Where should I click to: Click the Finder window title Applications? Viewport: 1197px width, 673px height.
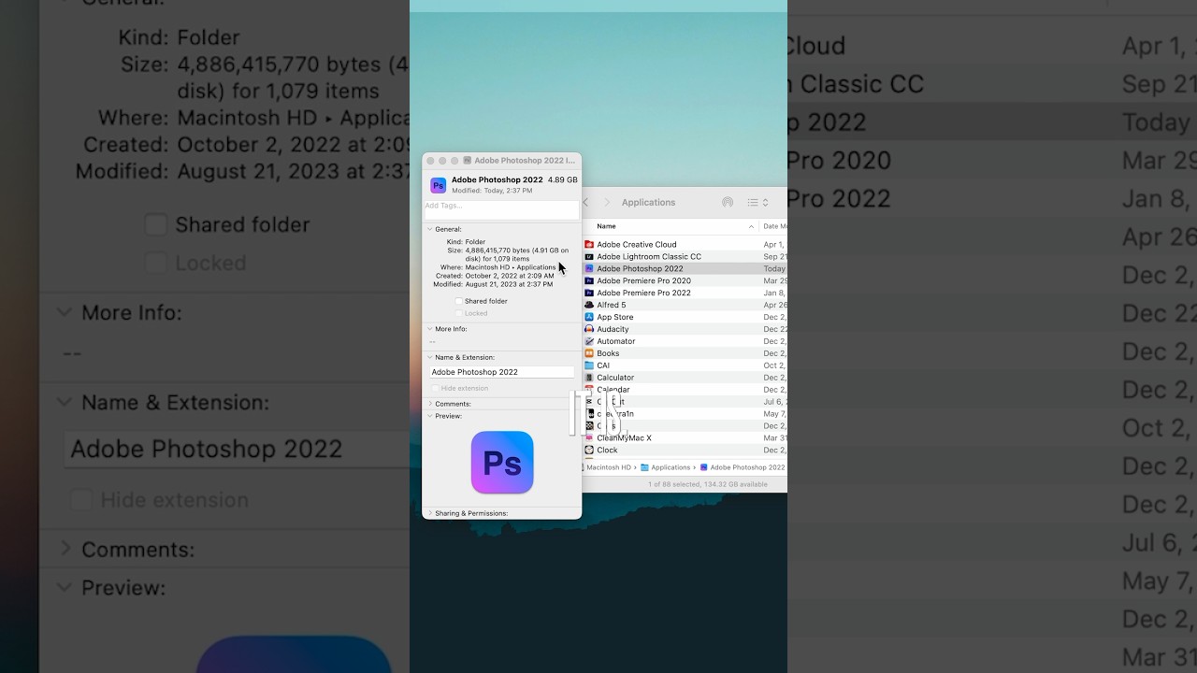[x=648, y=203]
